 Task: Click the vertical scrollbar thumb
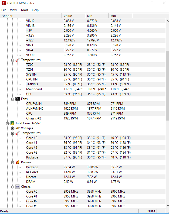[167, 85]
